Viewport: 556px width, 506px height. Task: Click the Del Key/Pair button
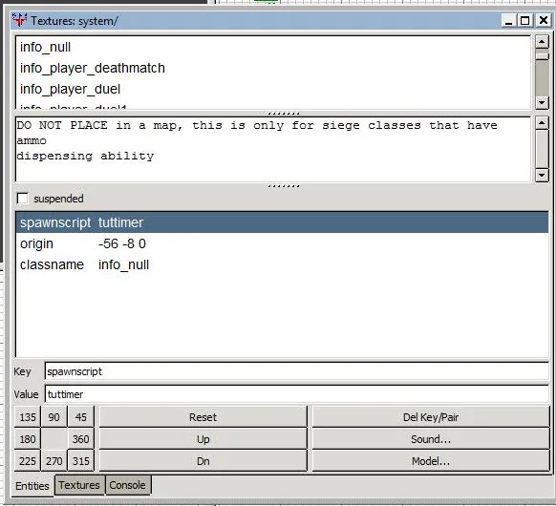[431, 417]
